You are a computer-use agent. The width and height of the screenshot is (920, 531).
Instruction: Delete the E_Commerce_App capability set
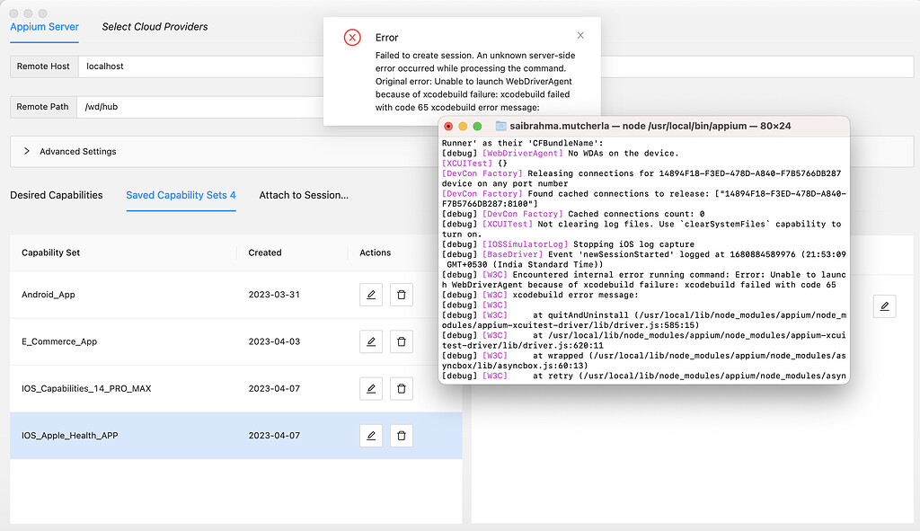(x=401, y=341)
